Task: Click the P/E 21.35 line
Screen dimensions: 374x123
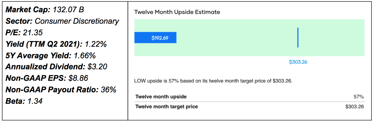Action: [x=24, y=33]
